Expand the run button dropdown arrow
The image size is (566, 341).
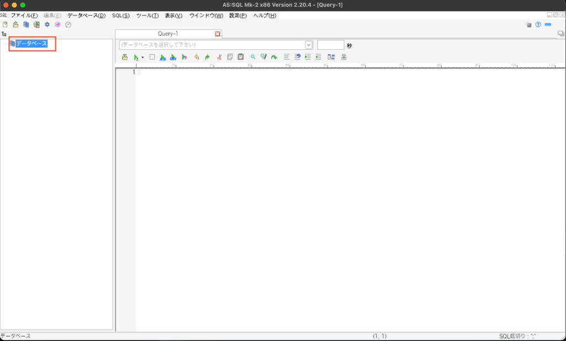(143, 57)
